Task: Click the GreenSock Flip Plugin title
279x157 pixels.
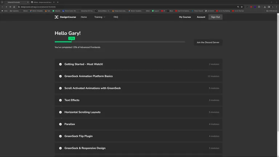Action: [78, 136]
